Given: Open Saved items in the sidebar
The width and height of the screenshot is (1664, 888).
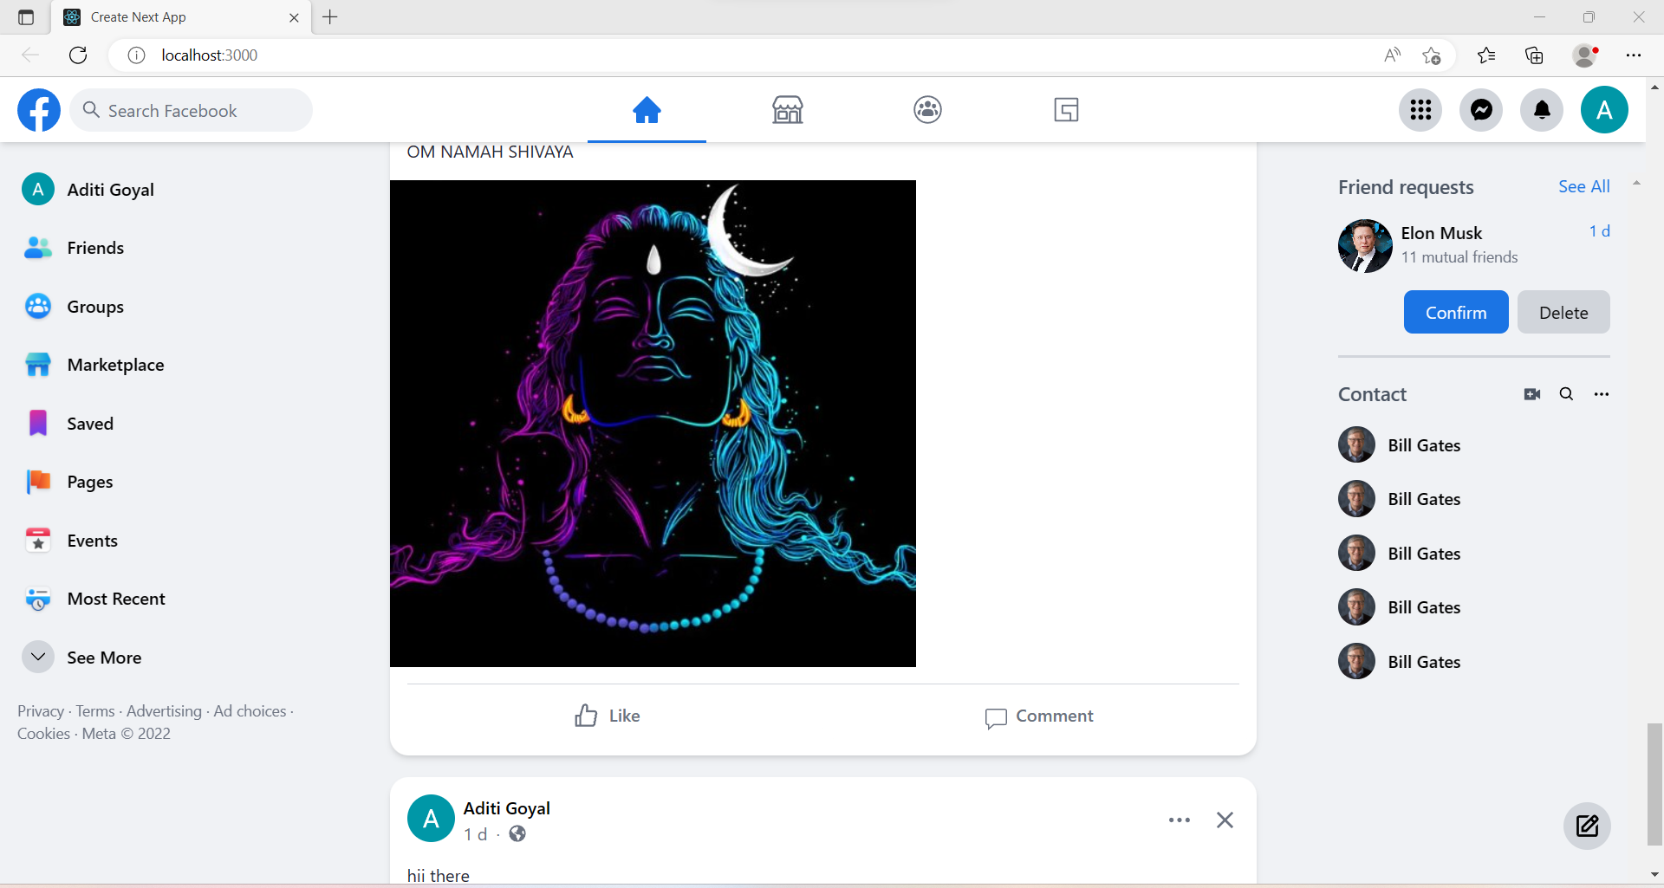Looking at the screenshot, I should [x=90, y=424].
